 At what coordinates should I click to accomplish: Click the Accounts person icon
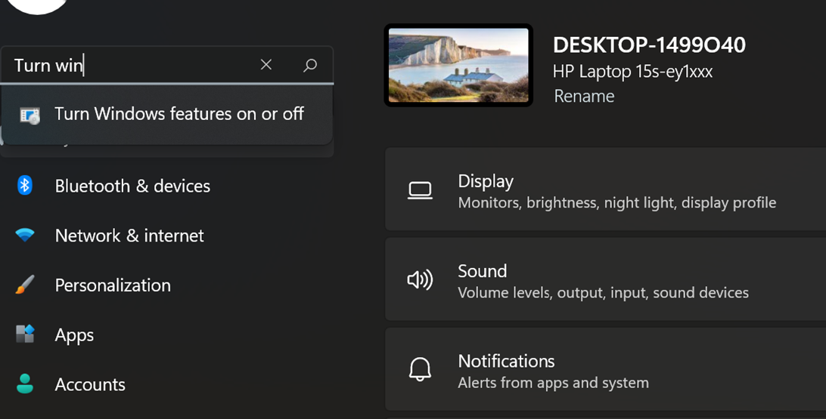[25, 384]
